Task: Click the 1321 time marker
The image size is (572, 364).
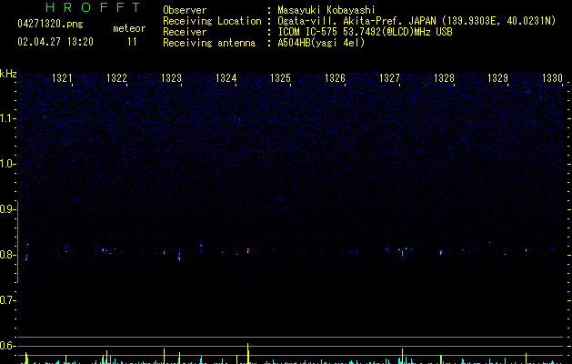Action: [x=62, y=77]
